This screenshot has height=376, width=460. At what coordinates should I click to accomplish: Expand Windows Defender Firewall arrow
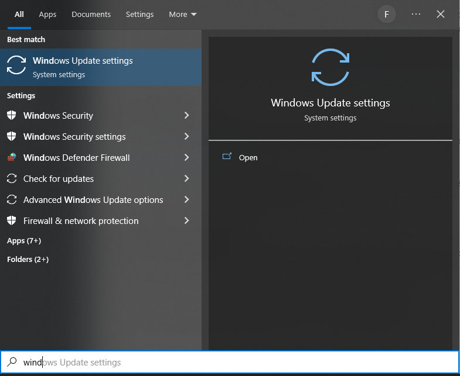[x=186, y=157]
